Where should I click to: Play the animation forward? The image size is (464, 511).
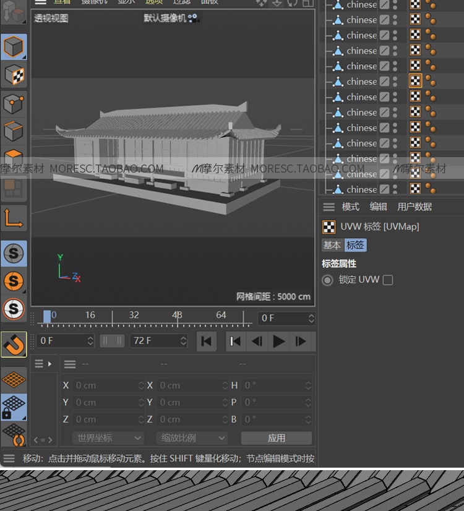278,341
